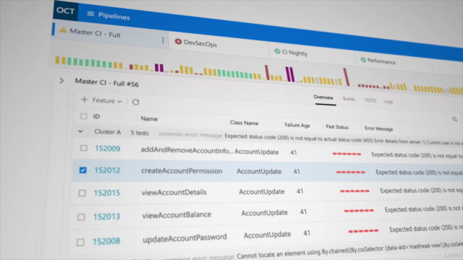
Task: Click the green check icon next to CI Nightly
Action: click(277, 51)
